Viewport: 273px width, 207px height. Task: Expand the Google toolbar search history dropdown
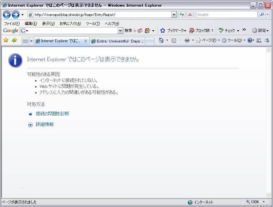click(x=120, y=31)
